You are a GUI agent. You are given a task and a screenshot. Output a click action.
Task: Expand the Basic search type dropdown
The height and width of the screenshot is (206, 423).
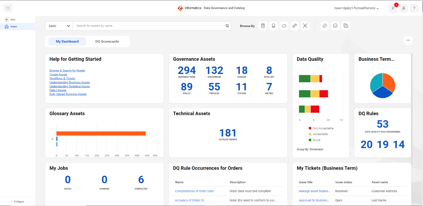[x=59, y=26]
